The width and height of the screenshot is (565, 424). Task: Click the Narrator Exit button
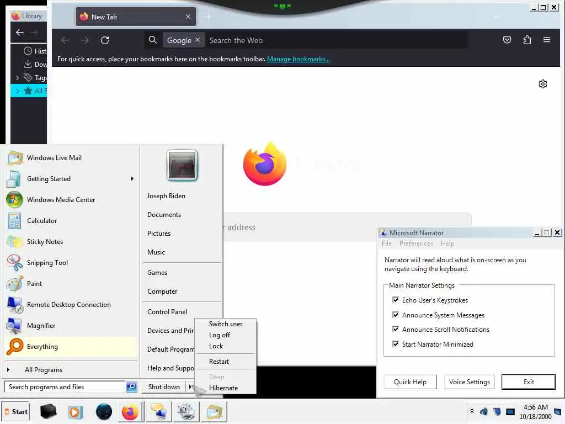pos(528,382)
